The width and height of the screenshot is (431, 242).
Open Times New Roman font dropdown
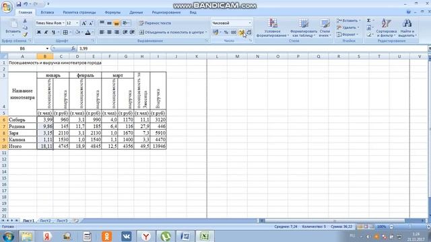click(63, 23)
